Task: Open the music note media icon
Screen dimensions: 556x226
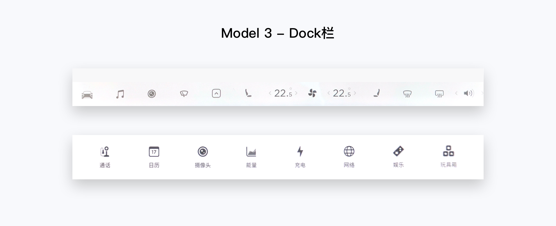Action: [120, 94]
